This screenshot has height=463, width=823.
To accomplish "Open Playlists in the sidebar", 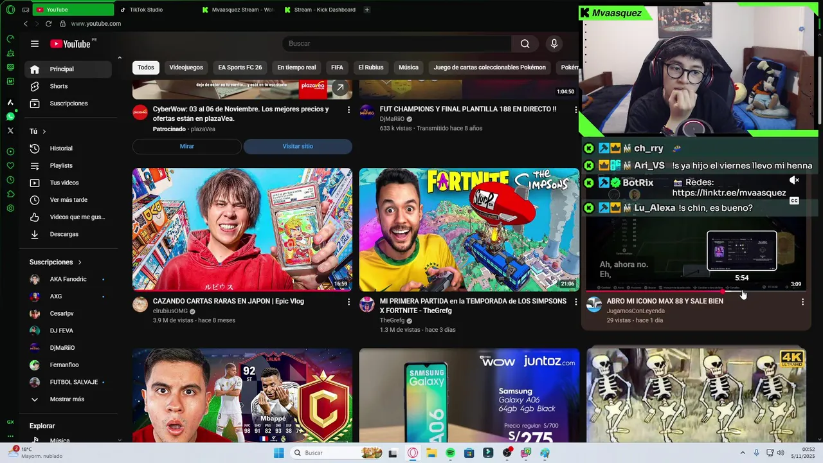I will (68, 166).
